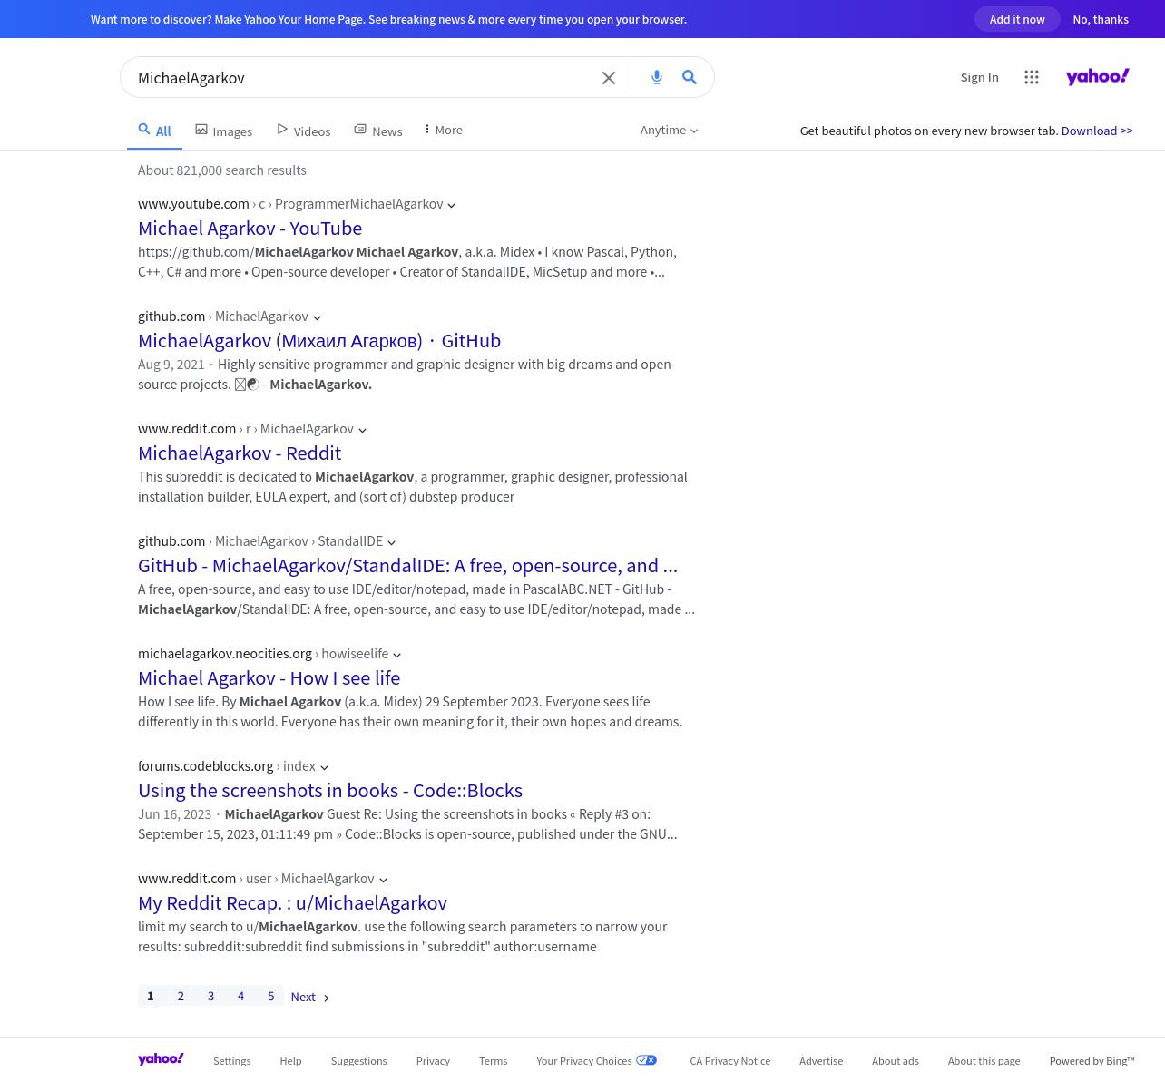Open Michael Agarkov - How I see life
This screenshot has width=1165, height=1081.
269,678
